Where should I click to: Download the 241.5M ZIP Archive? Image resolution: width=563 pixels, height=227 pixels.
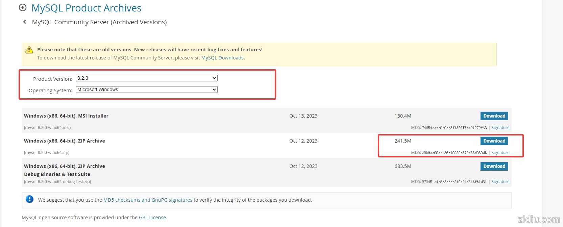tap(494, 141)
